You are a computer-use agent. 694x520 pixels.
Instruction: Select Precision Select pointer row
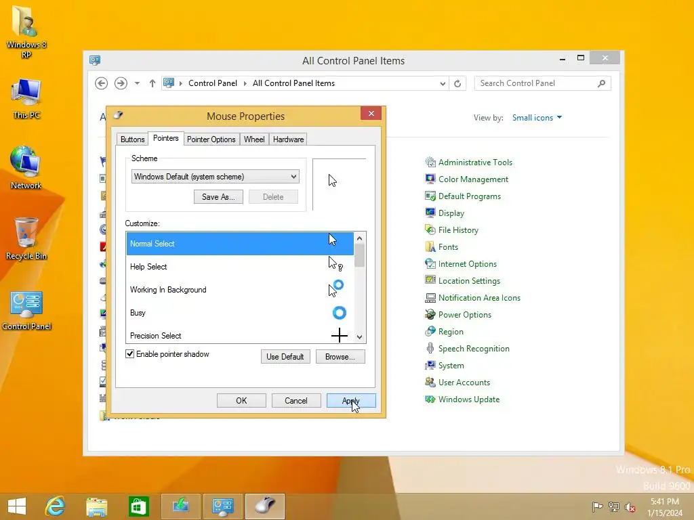240,334
